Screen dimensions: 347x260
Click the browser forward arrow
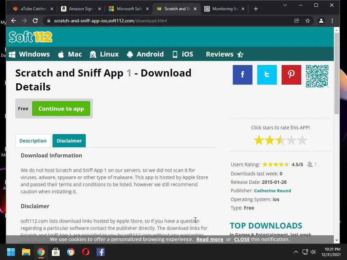pyautogui.click(x=24, y=21)
